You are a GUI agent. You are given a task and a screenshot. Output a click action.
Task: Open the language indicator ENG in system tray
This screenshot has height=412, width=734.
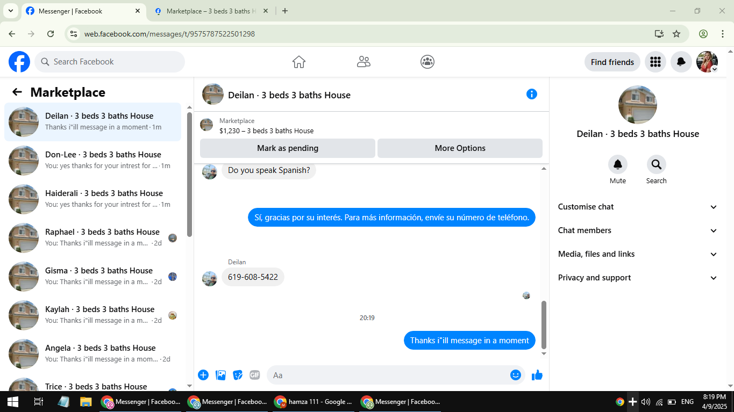pyautogui.click(x=687, y=402)
